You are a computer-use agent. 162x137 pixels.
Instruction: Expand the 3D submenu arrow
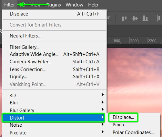(103, 95)
